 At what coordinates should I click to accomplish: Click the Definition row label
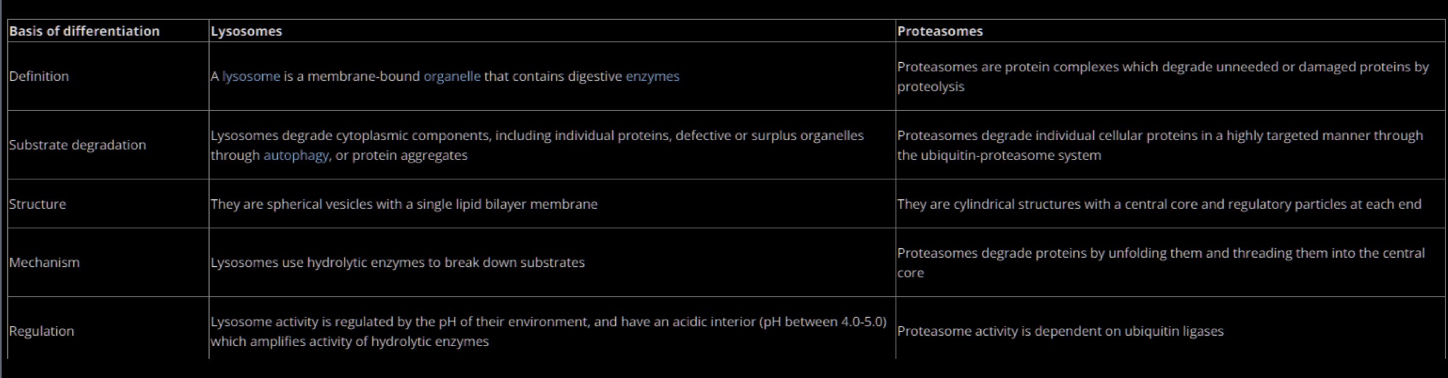click(x=39, y=77)
